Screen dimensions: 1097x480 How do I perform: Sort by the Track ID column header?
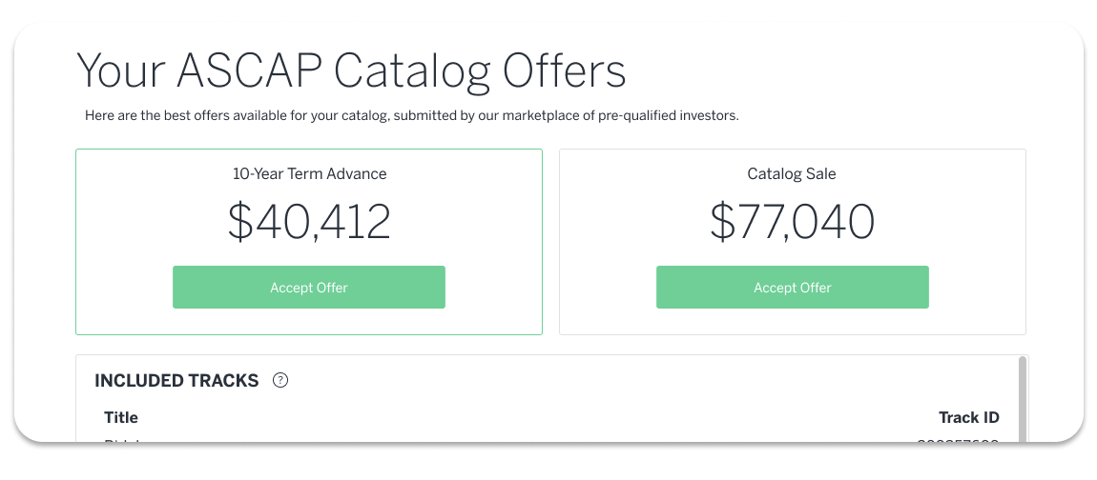coord(969,418)
